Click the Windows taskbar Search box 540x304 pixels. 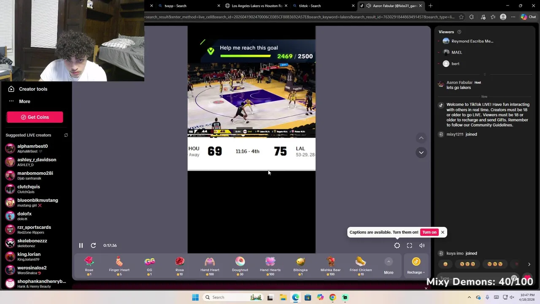point(233,297)
